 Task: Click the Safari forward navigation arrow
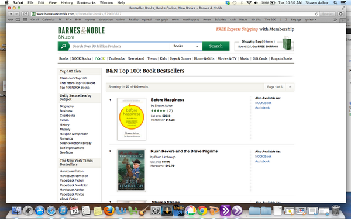point(16,14)
